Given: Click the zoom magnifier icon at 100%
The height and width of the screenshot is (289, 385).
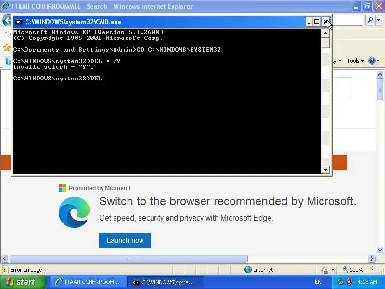Looking at the screenshot, I should tap(345, 270).
